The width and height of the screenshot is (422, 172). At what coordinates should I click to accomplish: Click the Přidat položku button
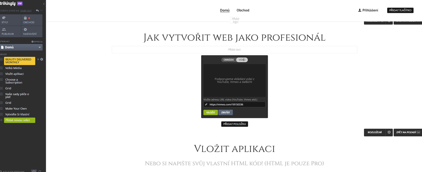[x=235, y=124]
